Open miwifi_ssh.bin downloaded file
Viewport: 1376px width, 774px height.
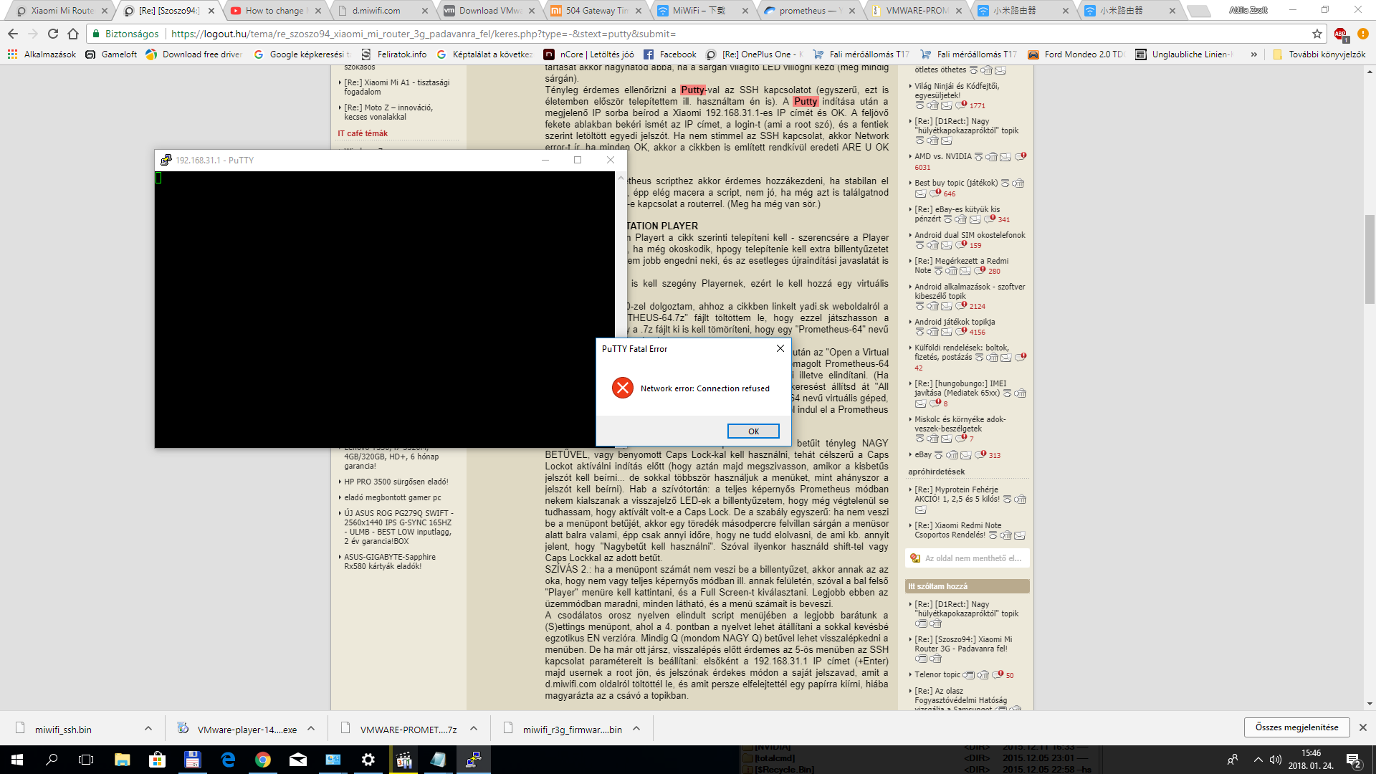(x=63, y=730)
